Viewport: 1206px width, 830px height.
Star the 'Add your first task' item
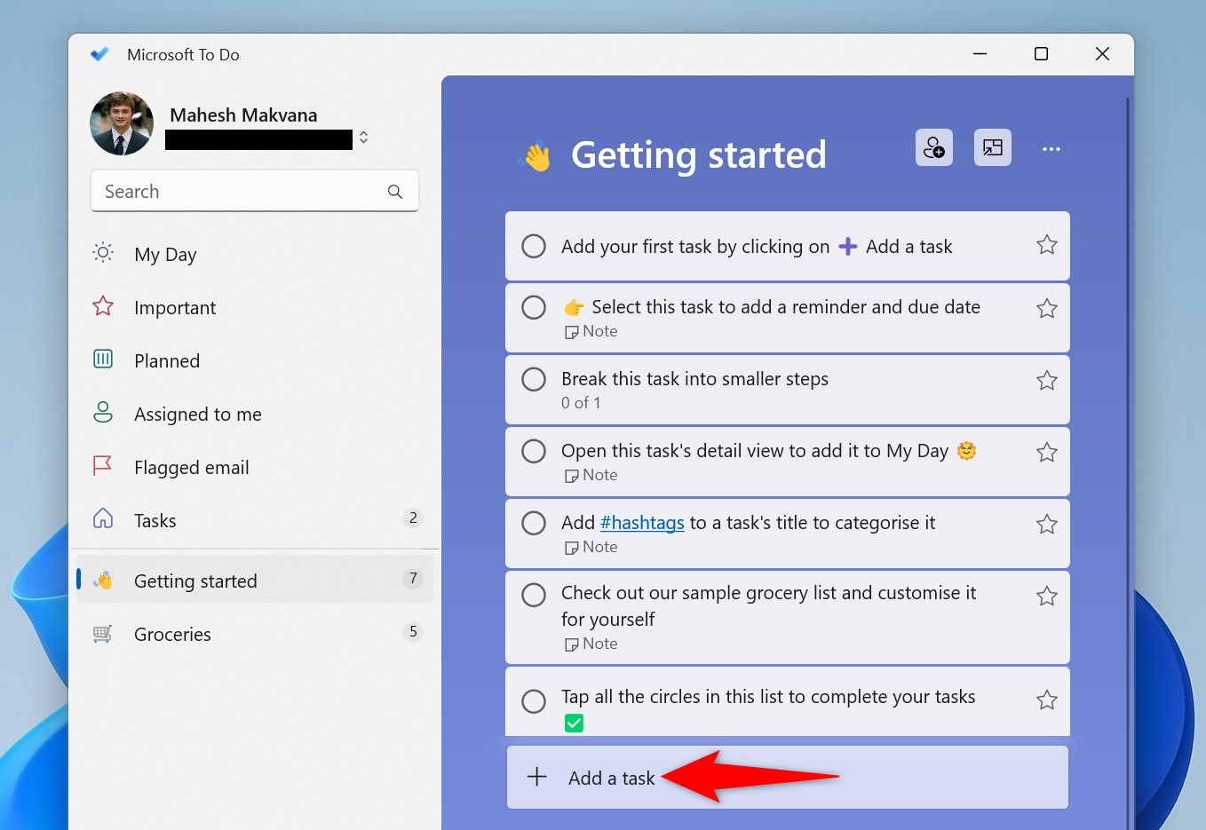pos(1047,245)
